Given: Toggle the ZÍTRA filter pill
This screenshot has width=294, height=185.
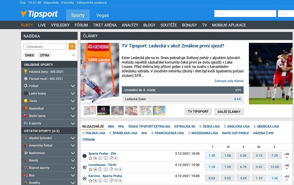Looking at the screenshot, I should (45, 55).
